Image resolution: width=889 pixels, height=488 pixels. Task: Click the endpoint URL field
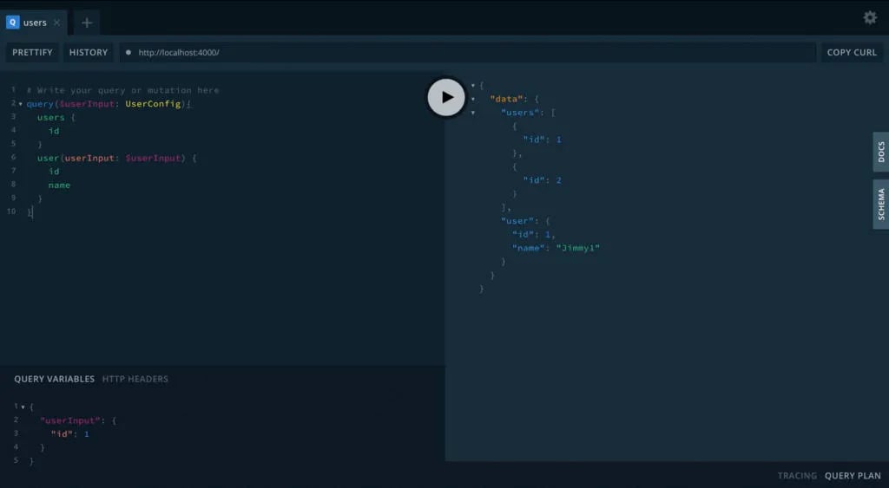[468, 52]
